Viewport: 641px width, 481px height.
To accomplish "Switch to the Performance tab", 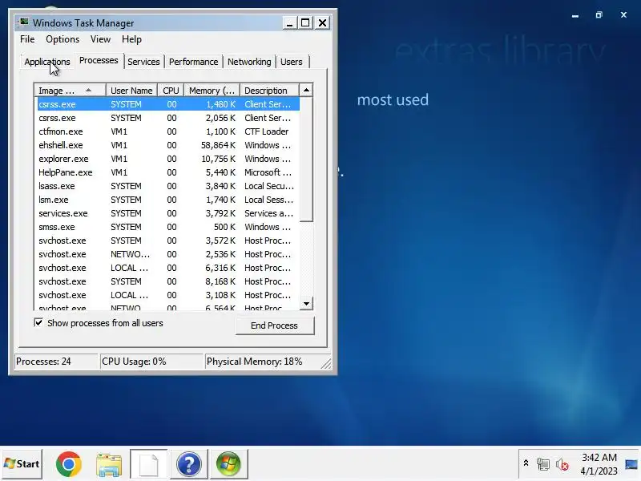I will pyautogui.click(x=193, y=62).
